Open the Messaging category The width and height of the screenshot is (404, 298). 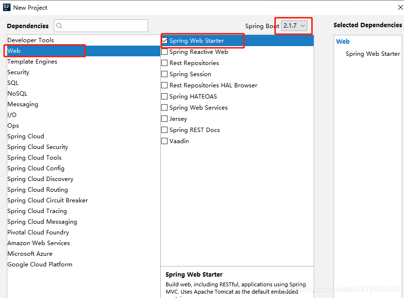pos(84,104)
